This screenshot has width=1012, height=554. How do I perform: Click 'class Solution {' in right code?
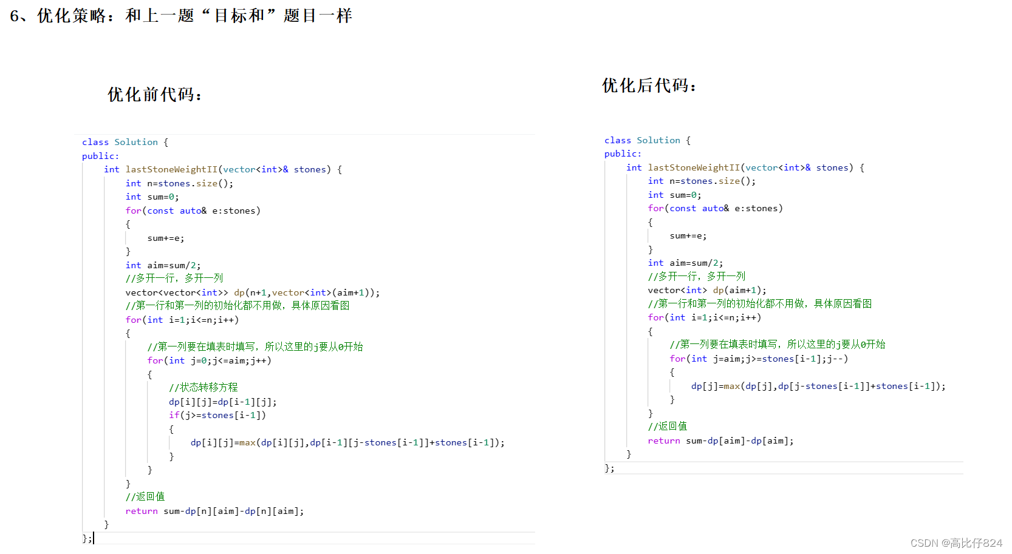tap(648, 140)
